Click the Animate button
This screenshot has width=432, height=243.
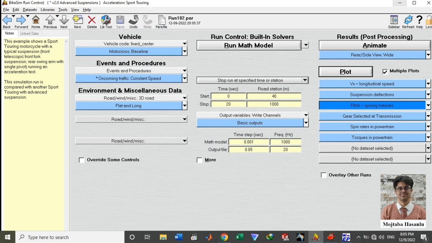[374, 46]
